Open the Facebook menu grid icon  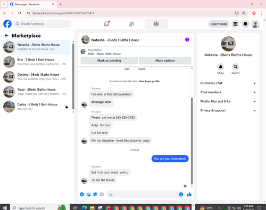coord(235,24)
